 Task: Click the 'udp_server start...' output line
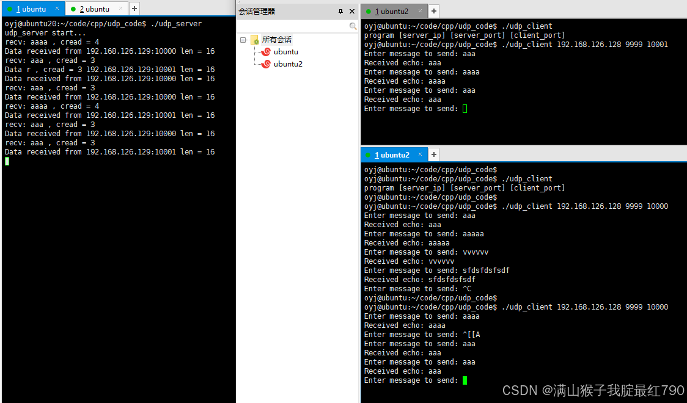pos(45,33)
